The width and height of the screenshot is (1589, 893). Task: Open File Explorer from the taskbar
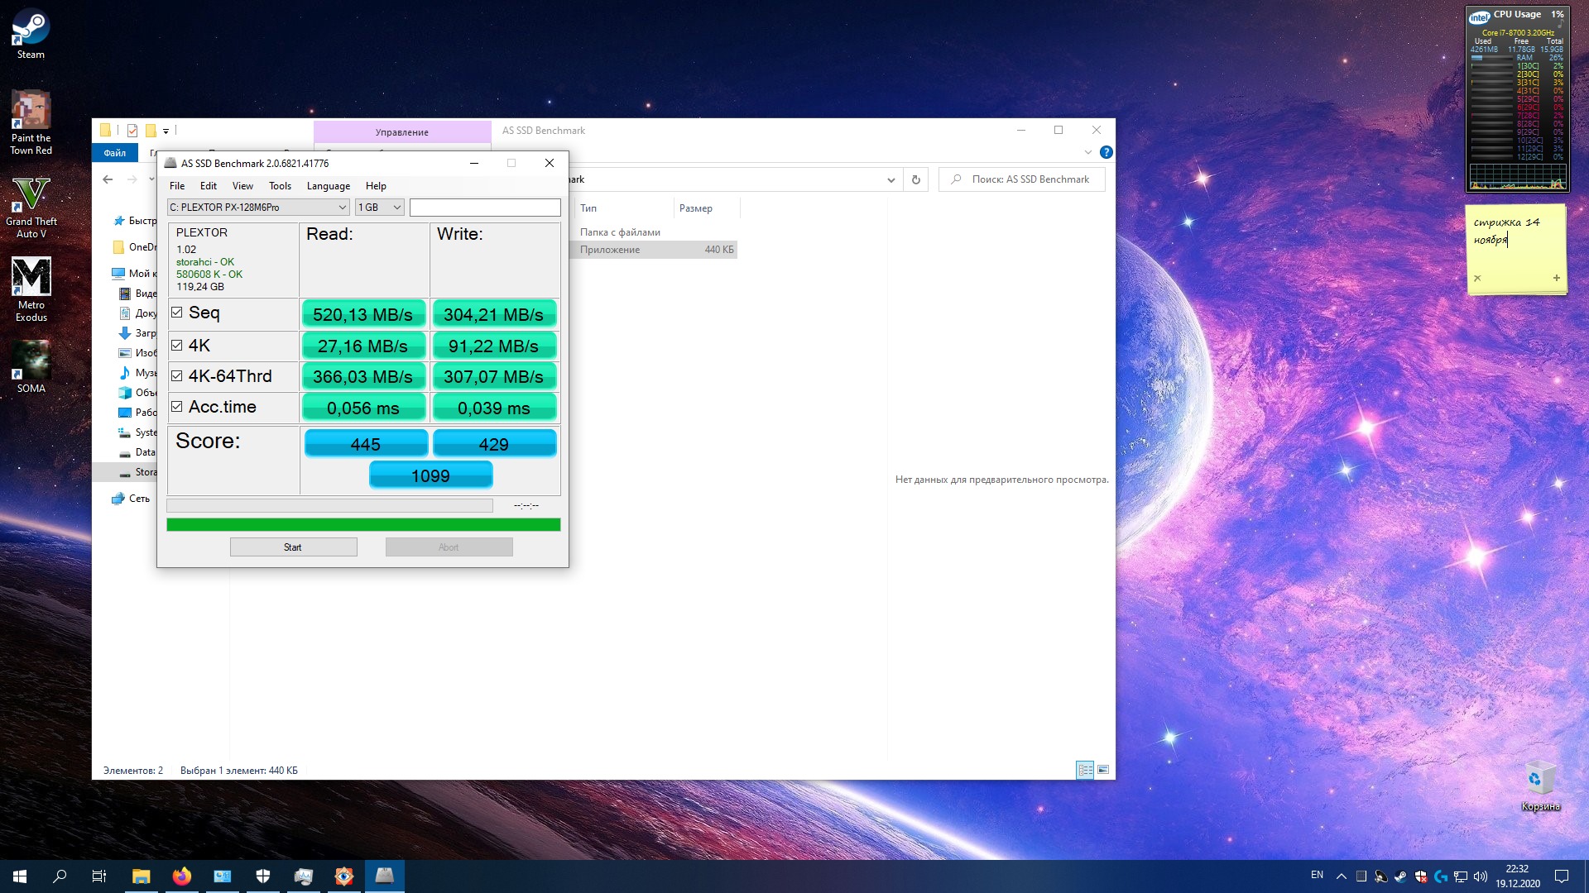(141, 876)
